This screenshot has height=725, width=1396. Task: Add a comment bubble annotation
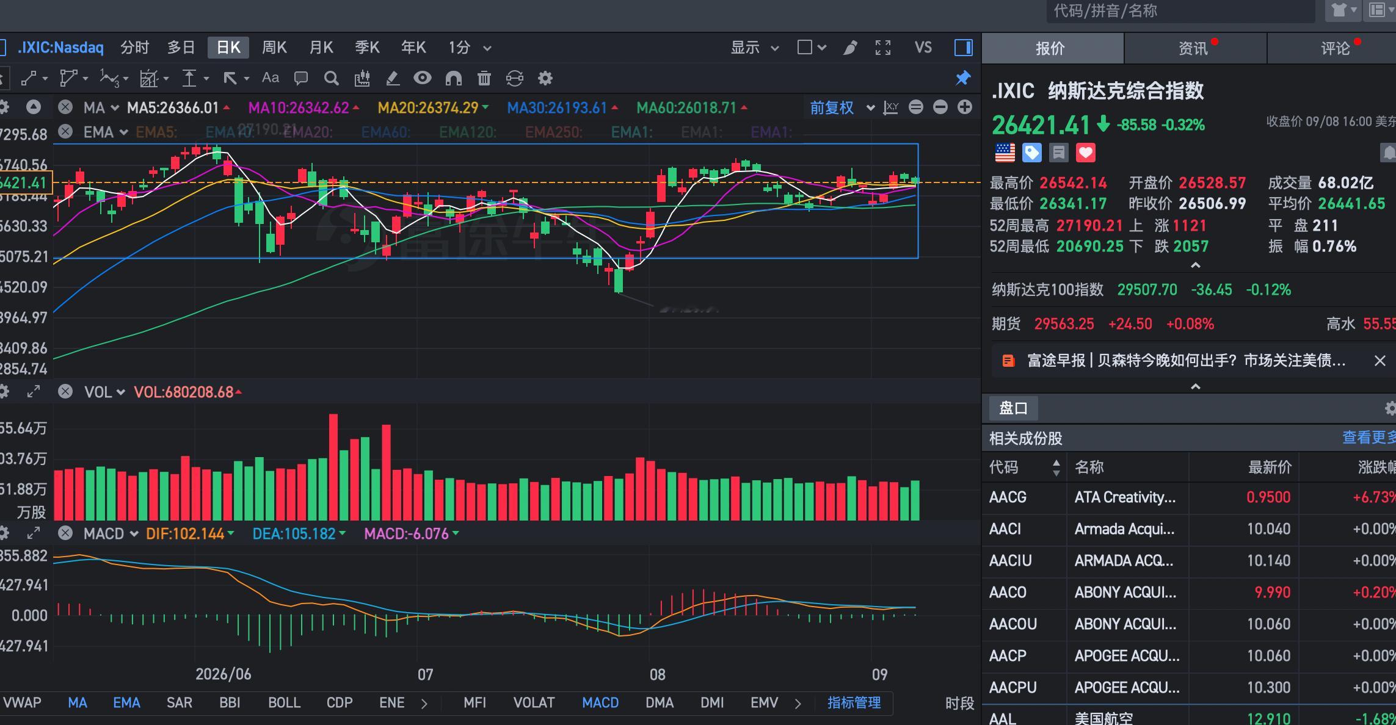[300, 78]
